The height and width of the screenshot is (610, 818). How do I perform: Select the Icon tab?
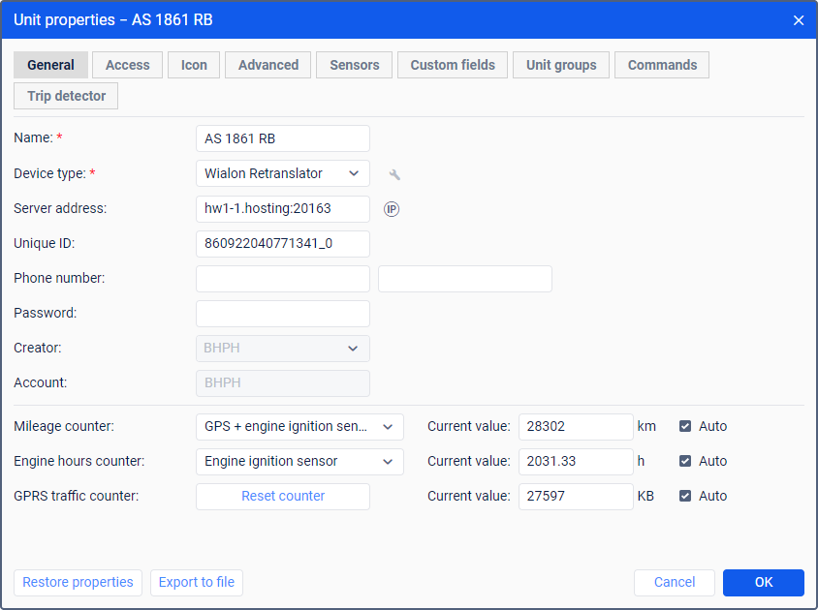tap(194, 65)
